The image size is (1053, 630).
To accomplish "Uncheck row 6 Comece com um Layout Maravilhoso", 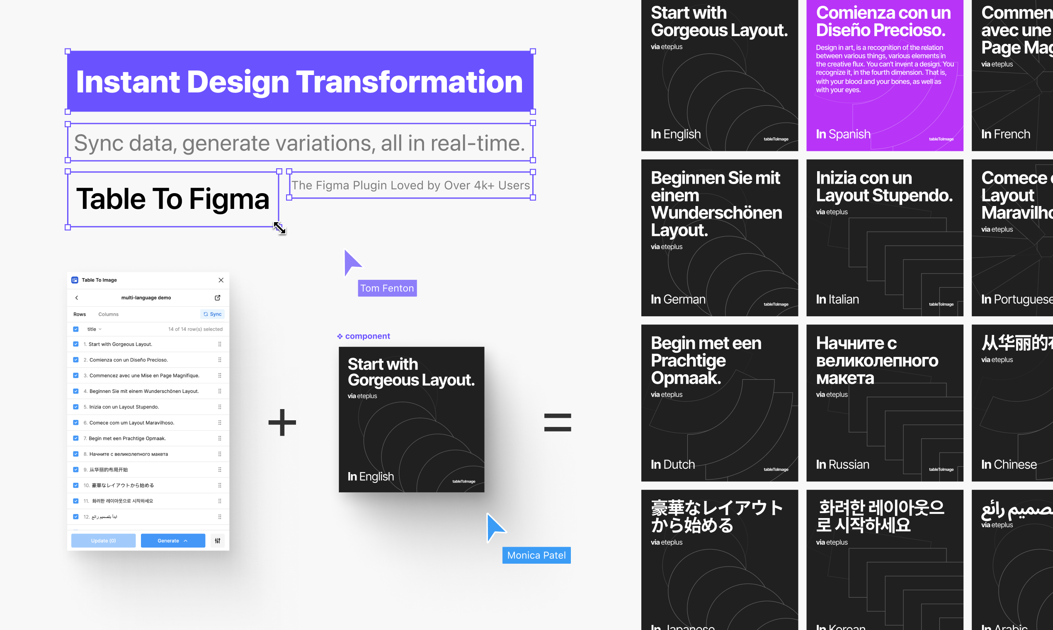I will click(x=75, y=423).
